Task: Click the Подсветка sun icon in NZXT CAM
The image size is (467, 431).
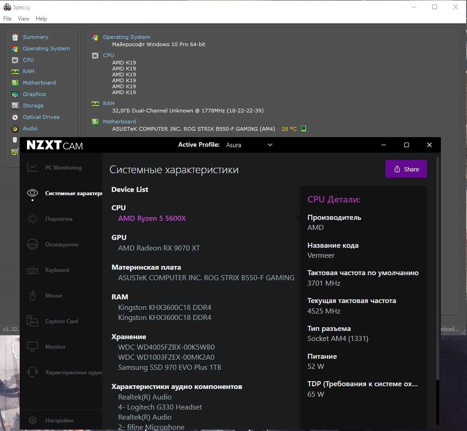Action: (33, 219)
